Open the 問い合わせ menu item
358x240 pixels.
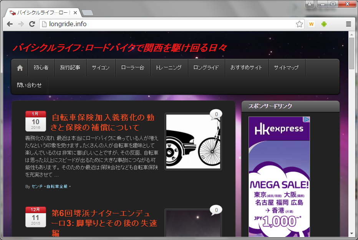coord(30,85)
